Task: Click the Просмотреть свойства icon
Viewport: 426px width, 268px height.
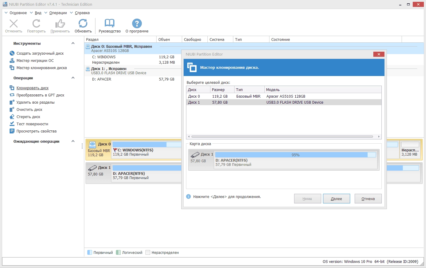Action: pos(12,131)
